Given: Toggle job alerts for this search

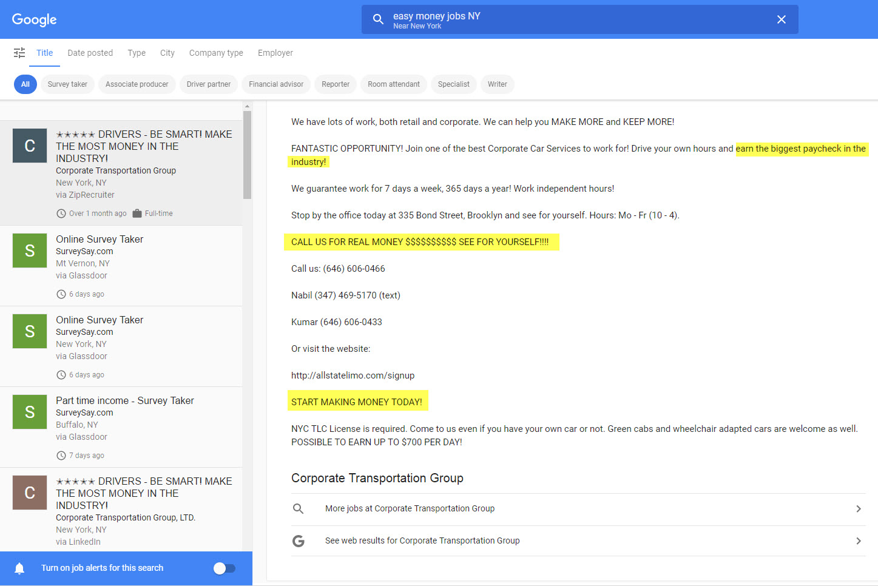Looking at the screenshot, I should click(224, 568).
